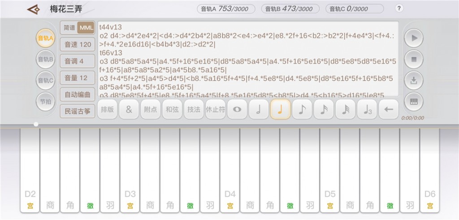Viewport: 459px width, 220px height.
Task: Select the triplet note icon
Action: tap(367, 109)
